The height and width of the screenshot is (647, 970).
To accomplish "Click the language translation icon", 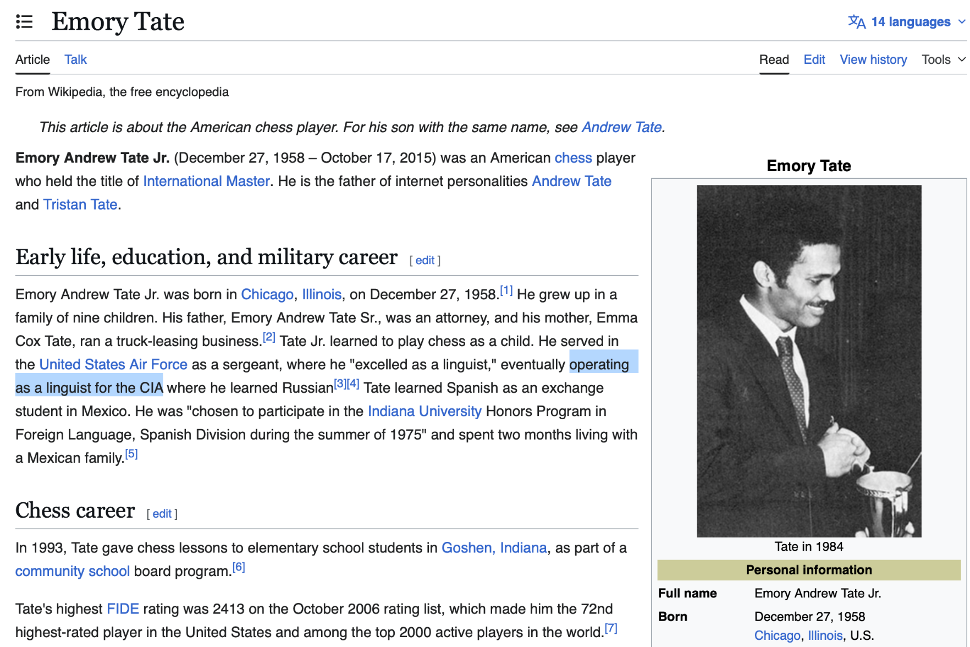I will [x=857, y=22].
